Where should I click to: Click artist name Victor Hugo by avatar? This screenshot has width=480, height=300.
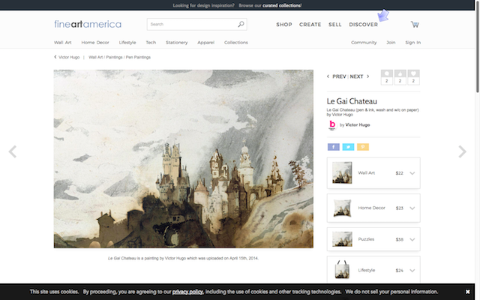point(358,125)
